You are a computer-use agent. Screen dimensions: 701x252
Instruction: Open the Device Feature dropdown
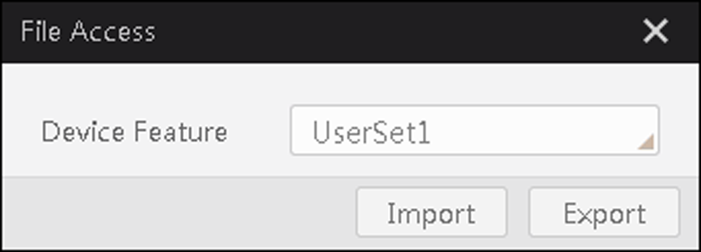coord(475,130)
